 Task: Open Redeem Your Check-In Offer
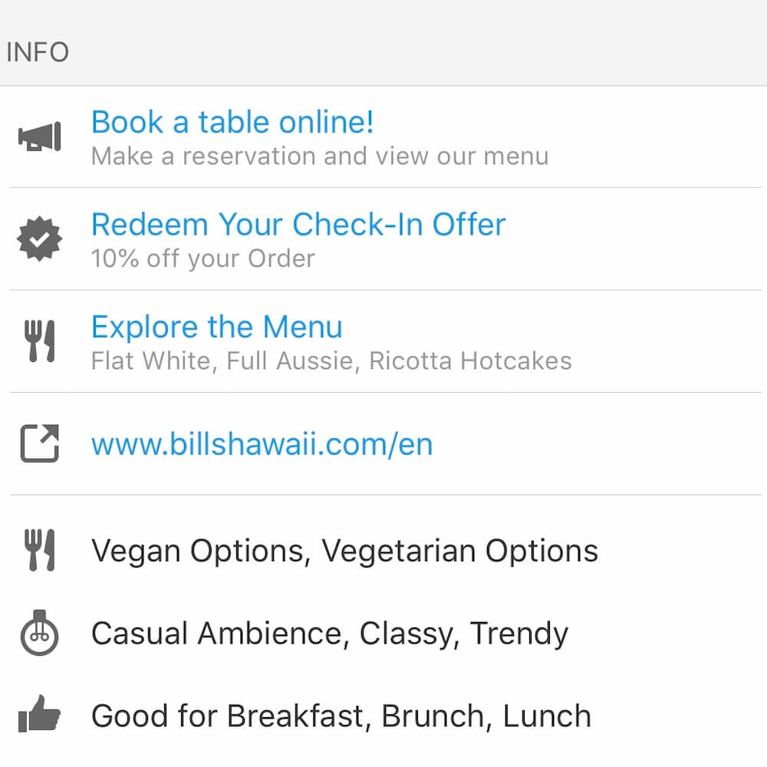click(298, 225)
